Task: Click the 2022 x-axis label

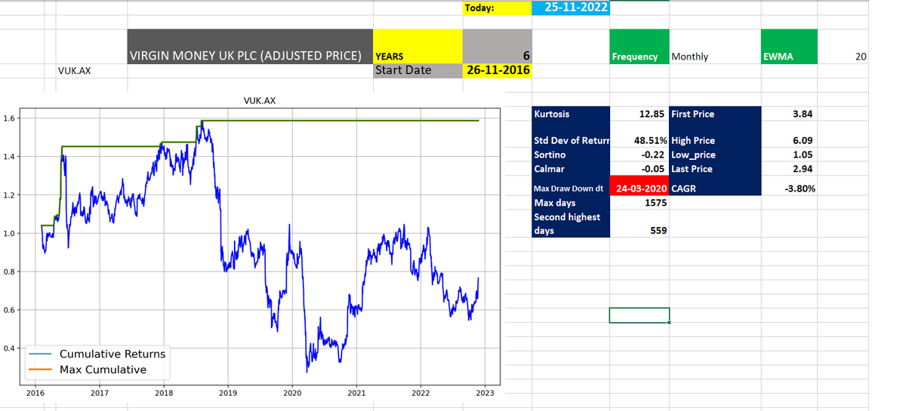Action: point(421,393)
